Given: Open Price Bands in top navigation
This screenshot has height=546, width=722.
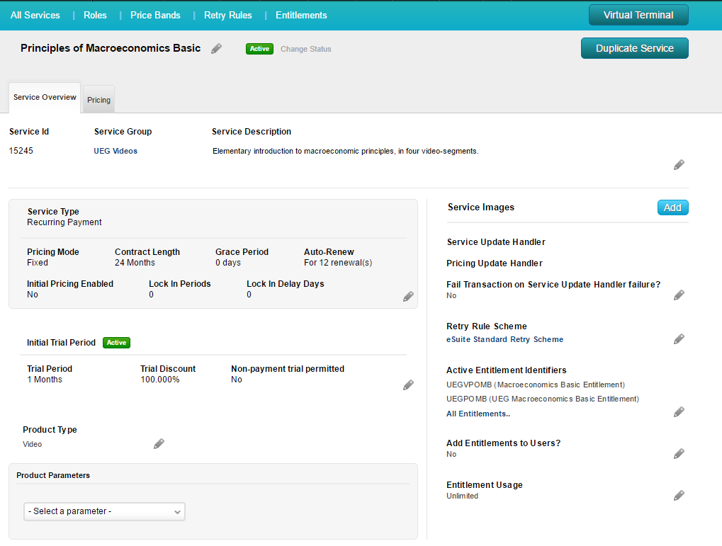Looking at the screenshot, I should coord(155,15).
